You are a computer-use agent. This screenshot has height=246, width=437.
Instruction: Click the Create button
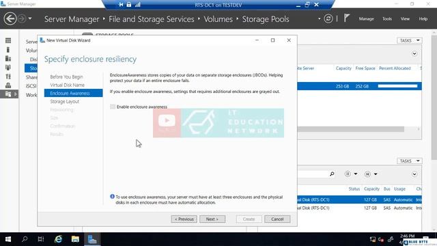(249, 219)
